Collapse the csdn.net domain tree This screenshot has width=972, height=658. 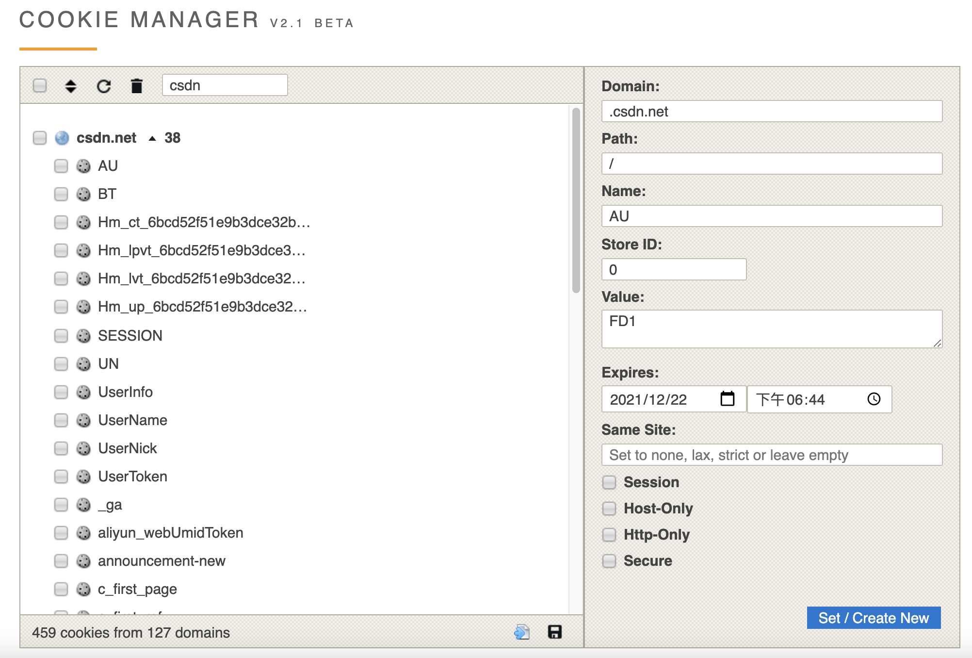[x=152, y=138]
